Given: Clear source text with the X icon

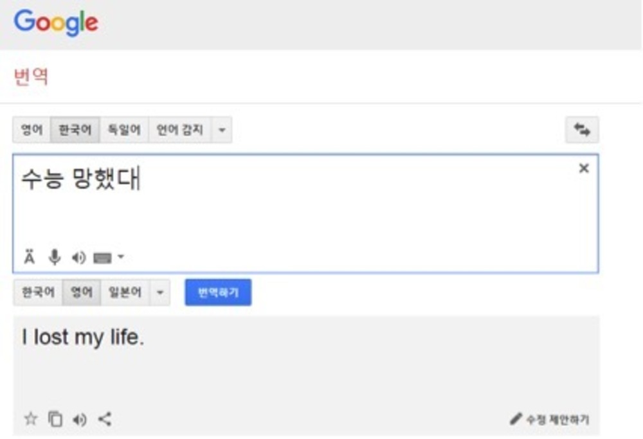Looking at the screenshot, I should pos(584,168).
